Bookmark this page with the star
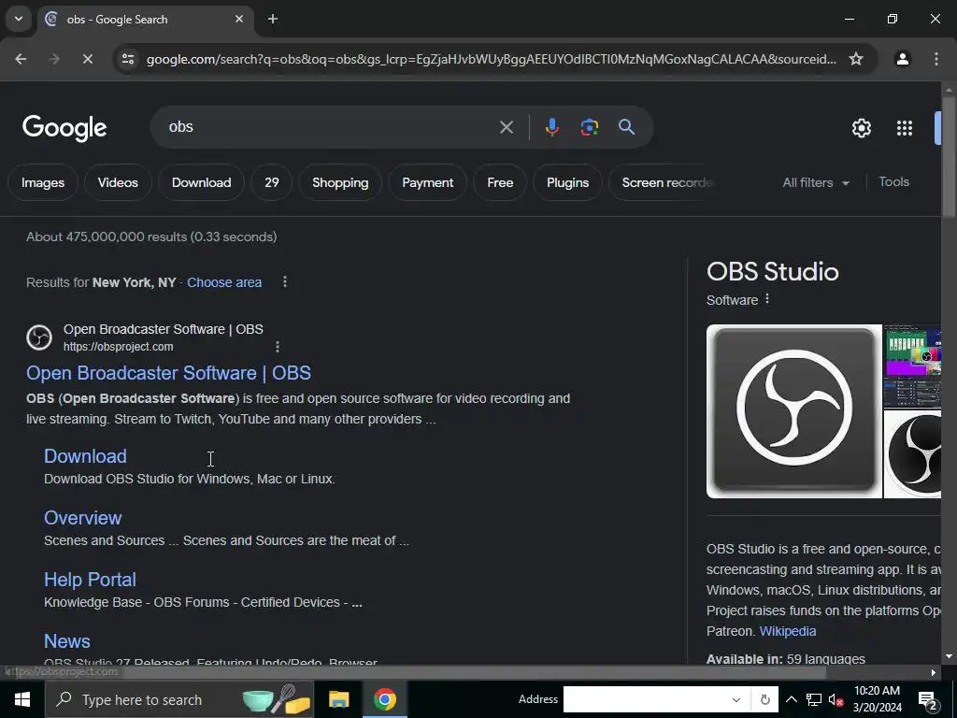Screen dimensions: 957x718 (x=856, y=59)
